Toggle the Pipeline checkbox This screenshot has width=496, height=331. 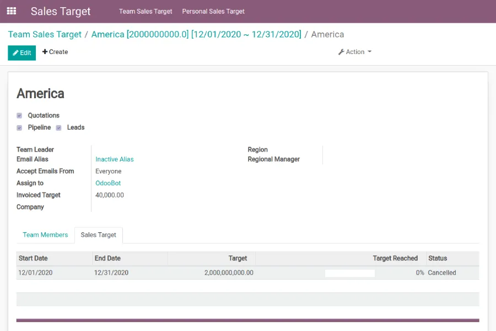click(19, 127)
